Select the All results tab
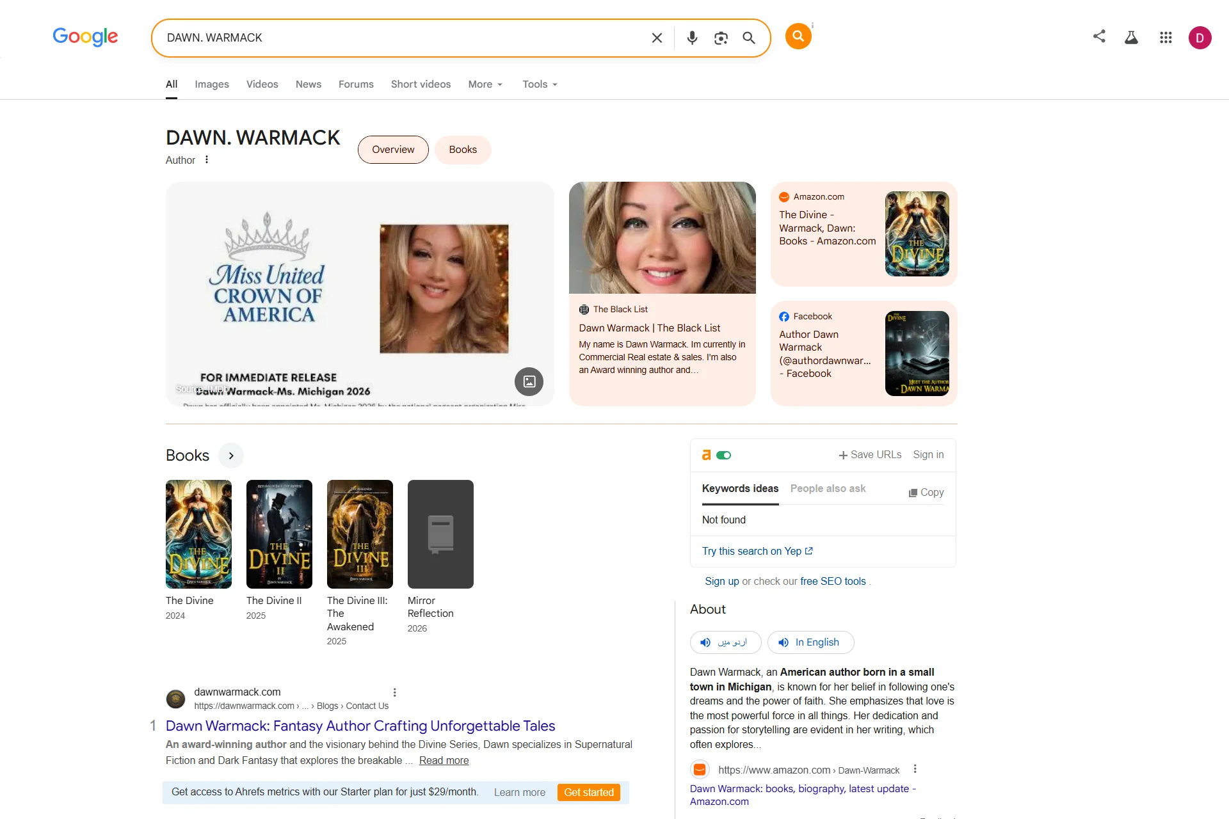Image resolution: width=1229 pixels, height=819 pixels. 172,84
